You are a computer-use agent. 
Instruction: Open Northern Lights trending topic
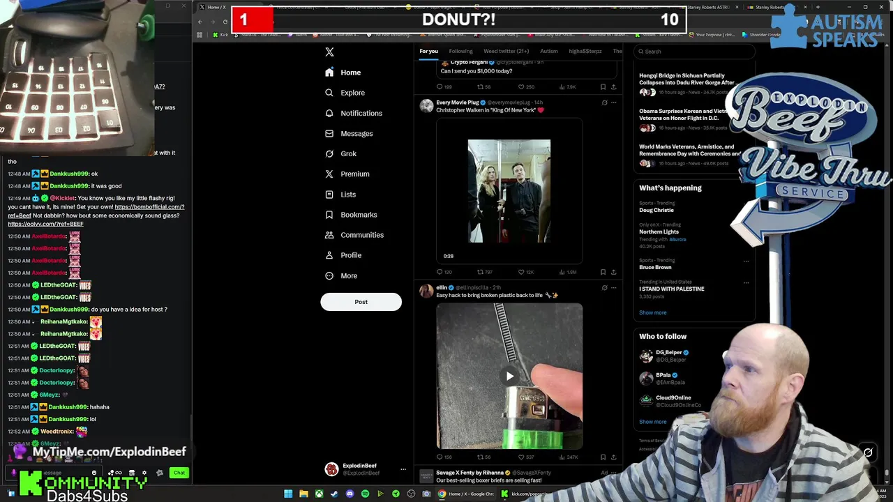659,231
